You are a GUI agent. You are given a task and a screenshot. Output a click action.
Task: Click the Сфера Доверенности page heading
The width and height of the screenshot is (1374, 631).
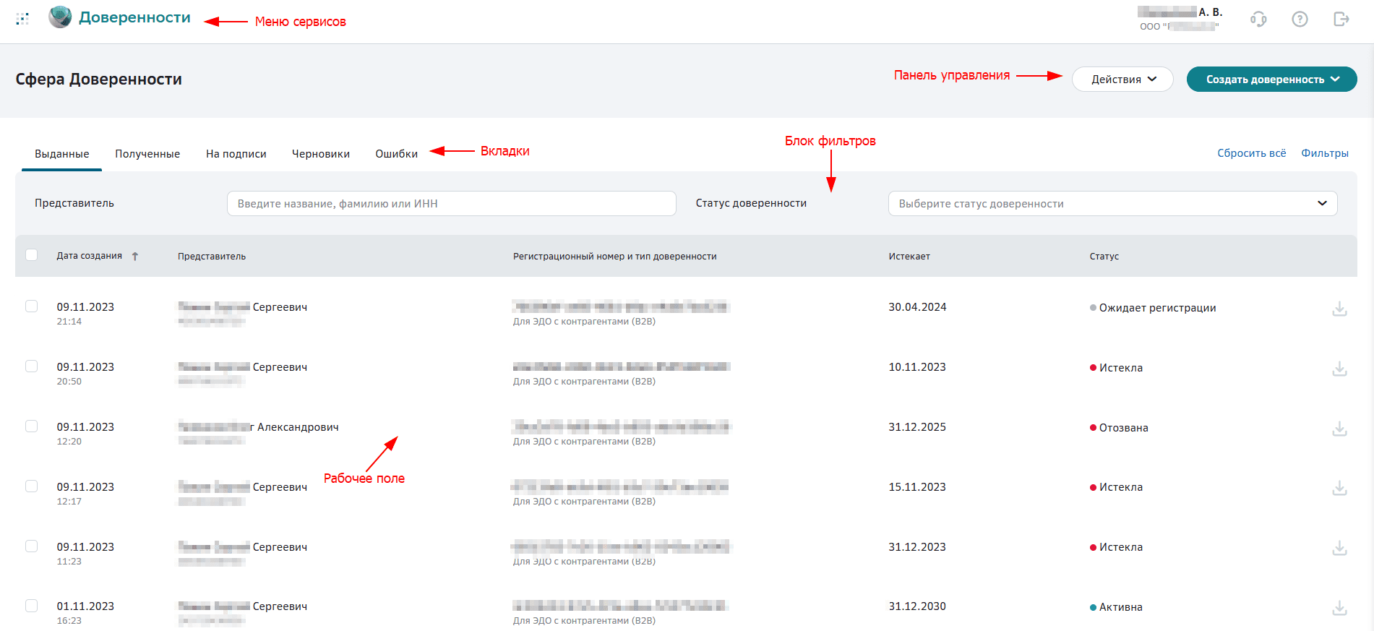pos(99,80)
